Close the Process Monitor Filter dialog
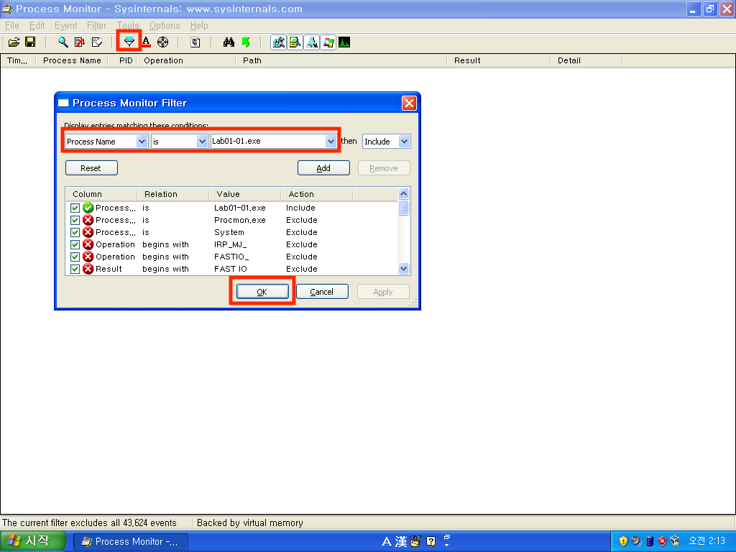 [409, 103]
